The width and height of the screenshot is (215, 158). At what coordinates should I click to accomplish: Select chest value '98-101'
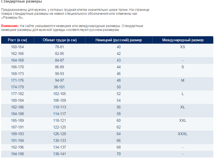pyautogui.click(x=59, y=87)
